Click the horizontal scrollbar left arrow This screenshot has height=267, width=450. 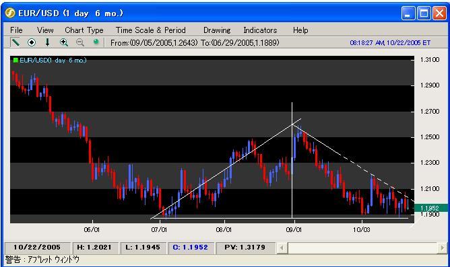[282, 247]
